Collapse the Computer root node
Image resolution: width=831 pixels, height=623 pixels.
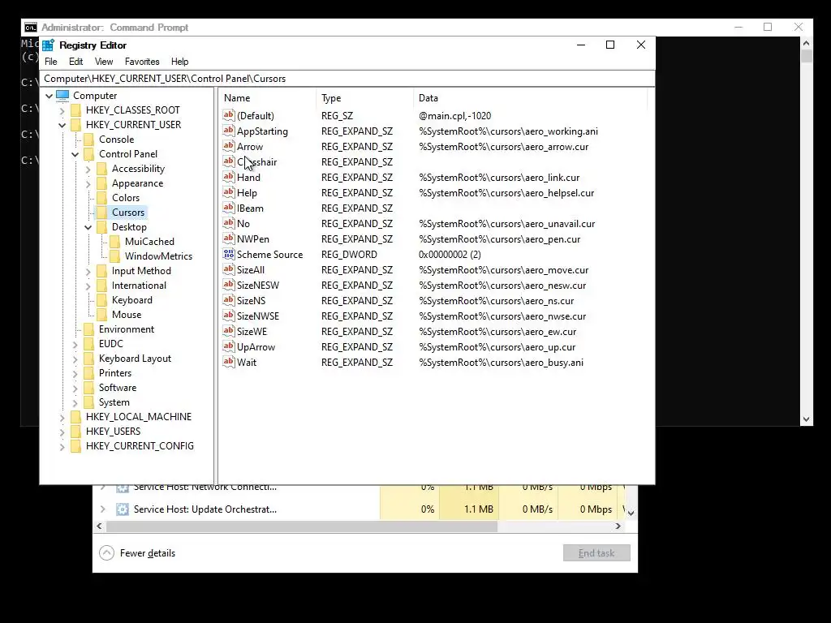tap(50, 96)
